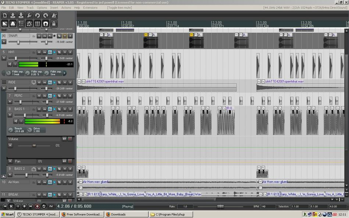This screenshot has width=349, height=218.
Task: Toggle the lock icon in toolbar
Action: tap(54, 24)
